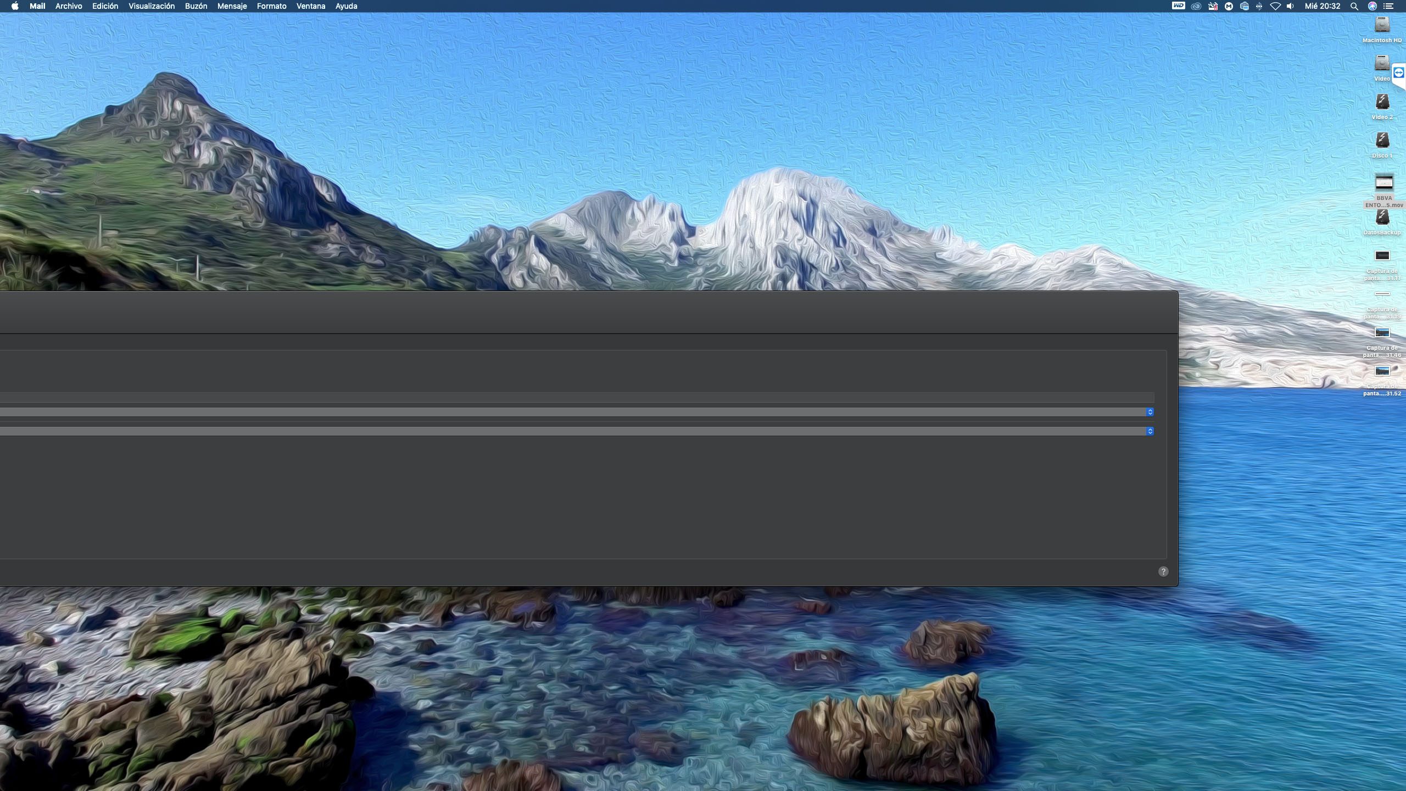This screenshot has width=1406, height=791.
Task: Click the help question mark button
Action: 1163,571
